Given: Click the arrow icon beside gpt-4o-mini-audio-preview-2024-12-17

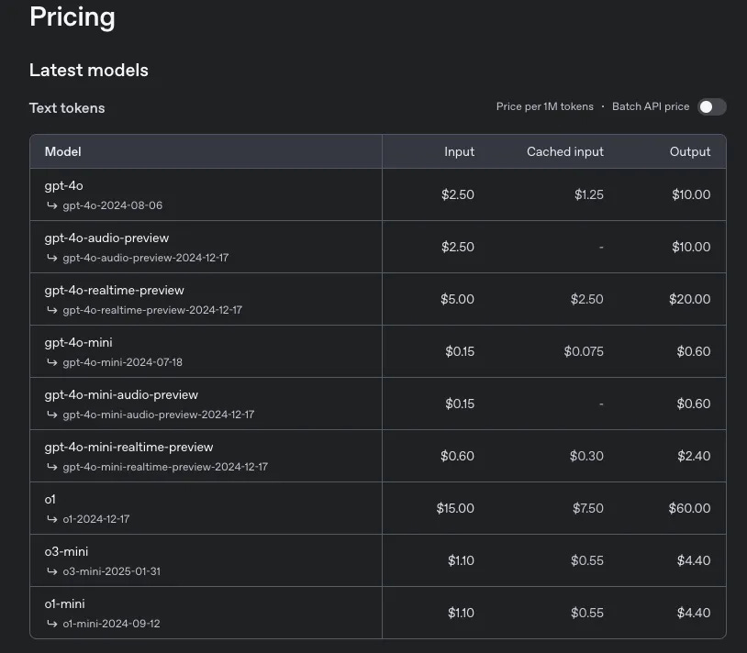Looking at the screenshot, I should 52,415.
